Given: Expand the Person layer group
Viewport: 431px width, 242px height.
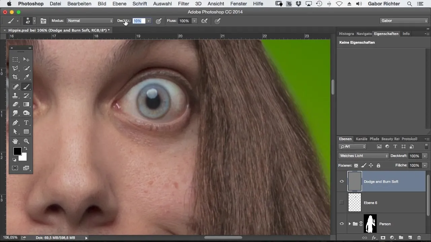Looking at the screenshot, I should coord(350,224).
